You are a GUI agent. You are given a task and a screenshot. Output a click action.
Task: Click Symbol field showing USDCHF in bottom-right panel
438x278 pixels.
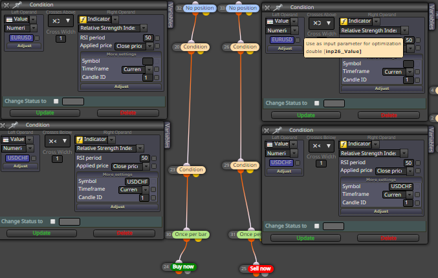tap(401, 186)
